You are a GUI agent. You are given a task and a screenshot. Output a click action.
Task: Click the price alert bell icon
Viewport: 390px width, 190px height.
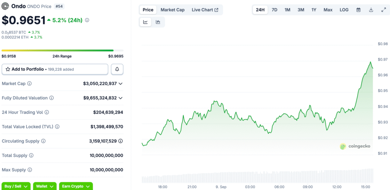[117, 69]
